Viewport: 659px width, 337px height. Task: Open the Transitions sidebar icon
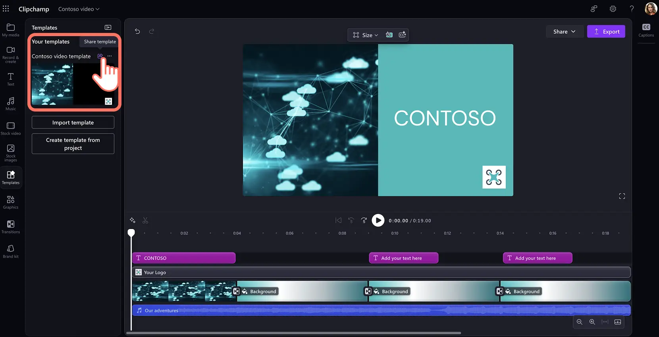click(11, 227)
